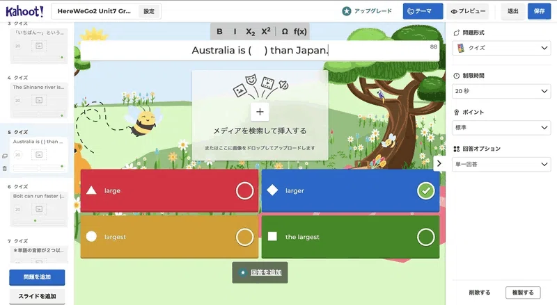Open the special characters Ω menu
The height and width of the screenshot is (305, 557).
285,31
